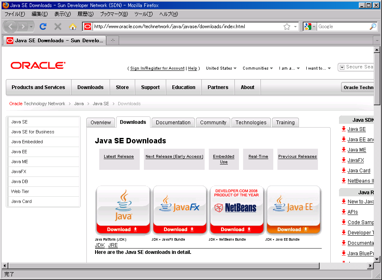This screenshot has height=280, width=382.
Task: Click the JavaFX bundle Download image
Action: 179,210
